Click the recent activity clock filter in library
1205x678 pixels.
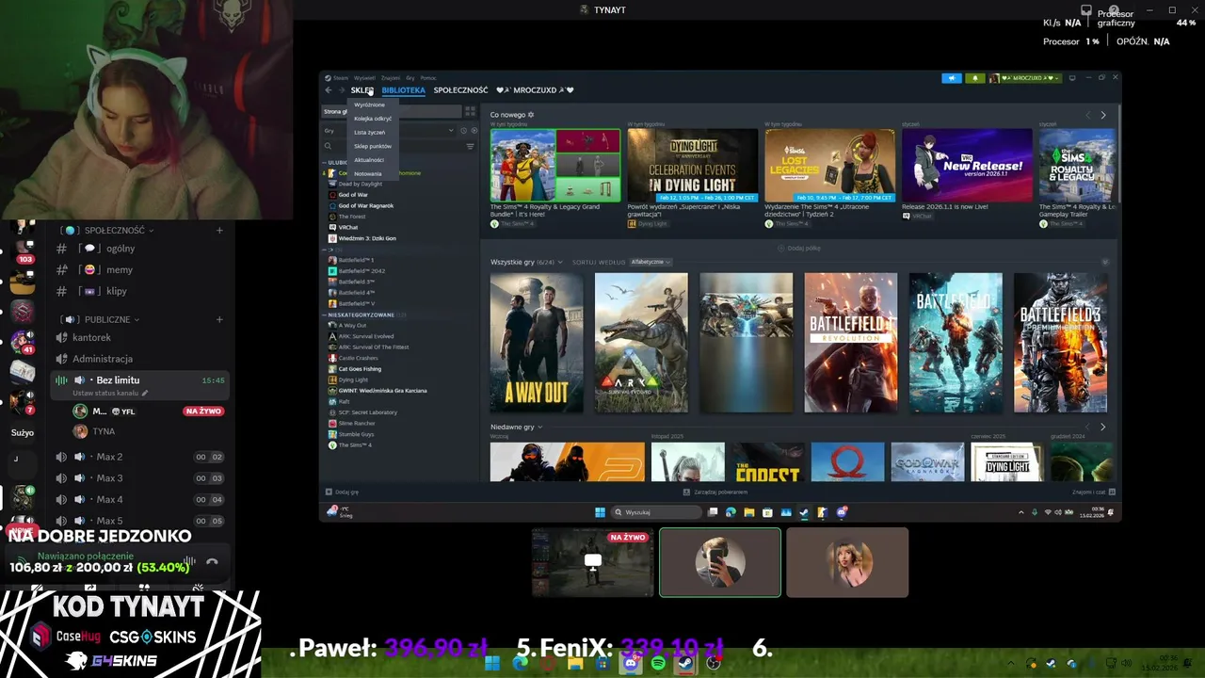point(463,131)
